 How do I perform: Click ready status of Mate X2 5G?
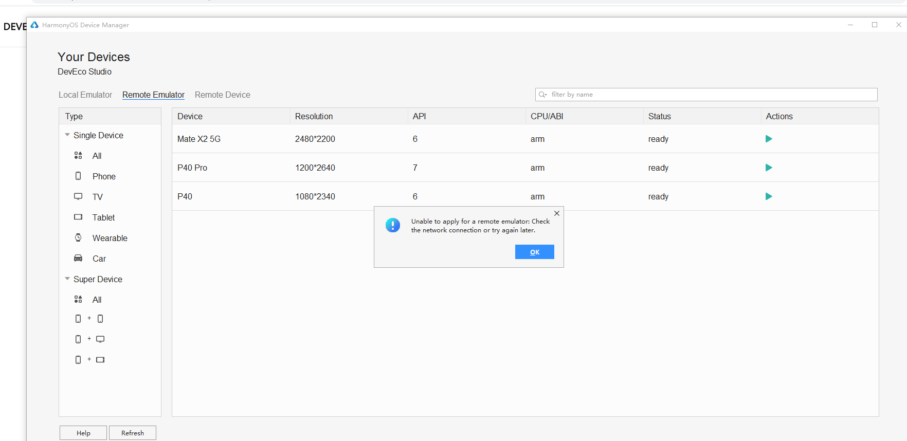[x=658, y=139]
